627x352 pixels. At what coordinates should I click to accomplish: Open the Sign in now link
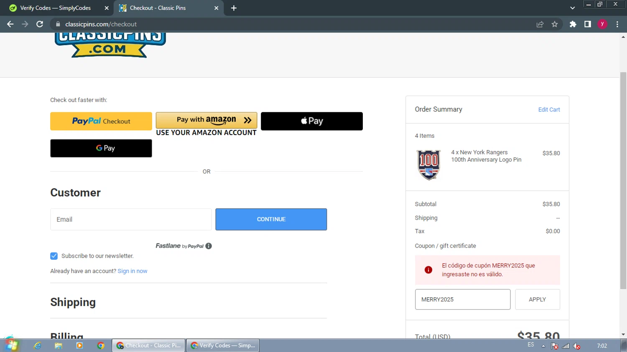coord(133,271)
